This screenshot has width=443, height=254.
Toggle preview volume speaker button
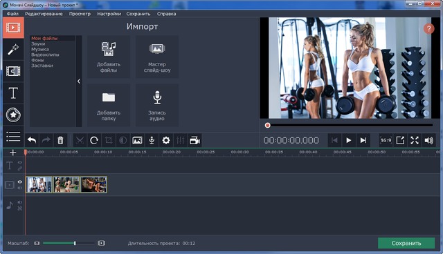click(x=429, y=140)
